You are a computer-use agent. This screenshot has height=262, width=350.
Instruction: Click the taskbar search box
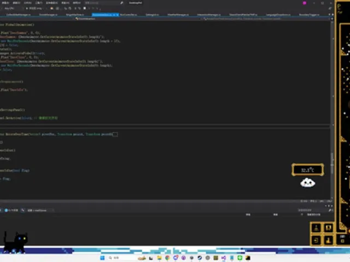(121, 258)
